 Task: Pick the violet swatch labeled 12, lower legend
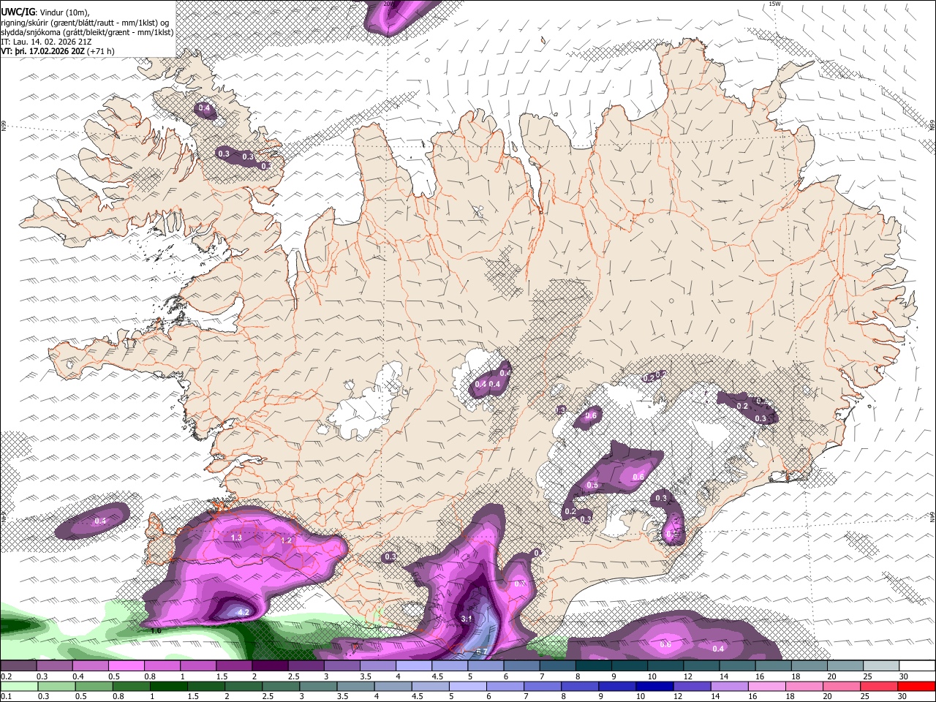tap(692, 686)
